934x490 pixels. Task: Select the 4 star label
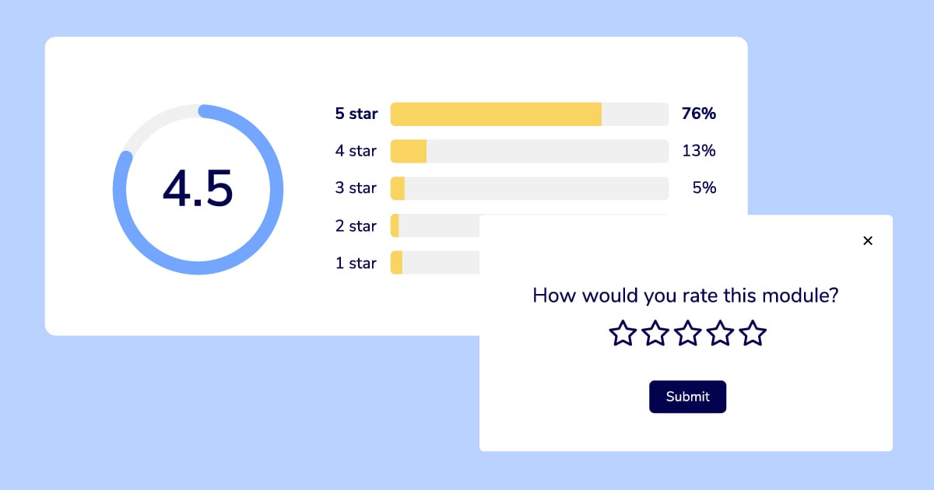coord(356,151)
